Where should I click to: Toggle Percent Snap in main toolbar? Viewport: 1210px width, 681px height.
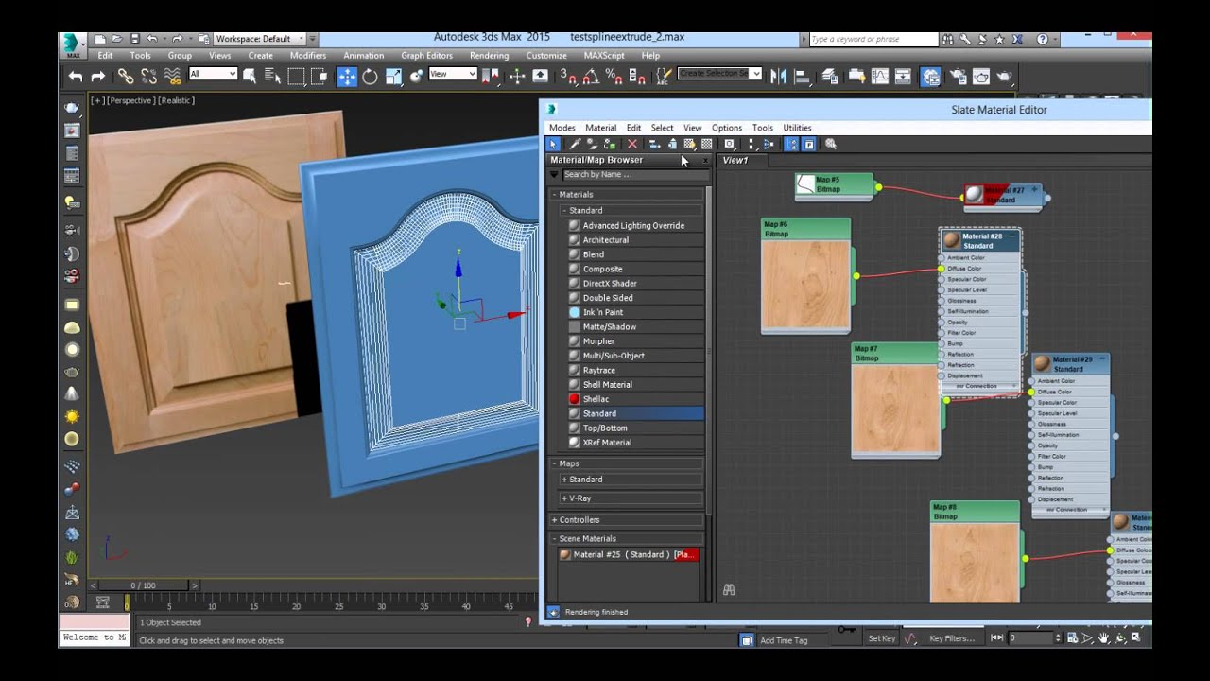pyautogui.click(x=614, y=77)
